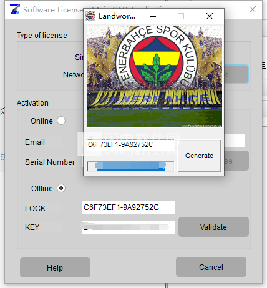Viewport: 267px width, 288px height.
Task: Focus the KEY input field
Action: pyautogui.click(x=129, y=227)
